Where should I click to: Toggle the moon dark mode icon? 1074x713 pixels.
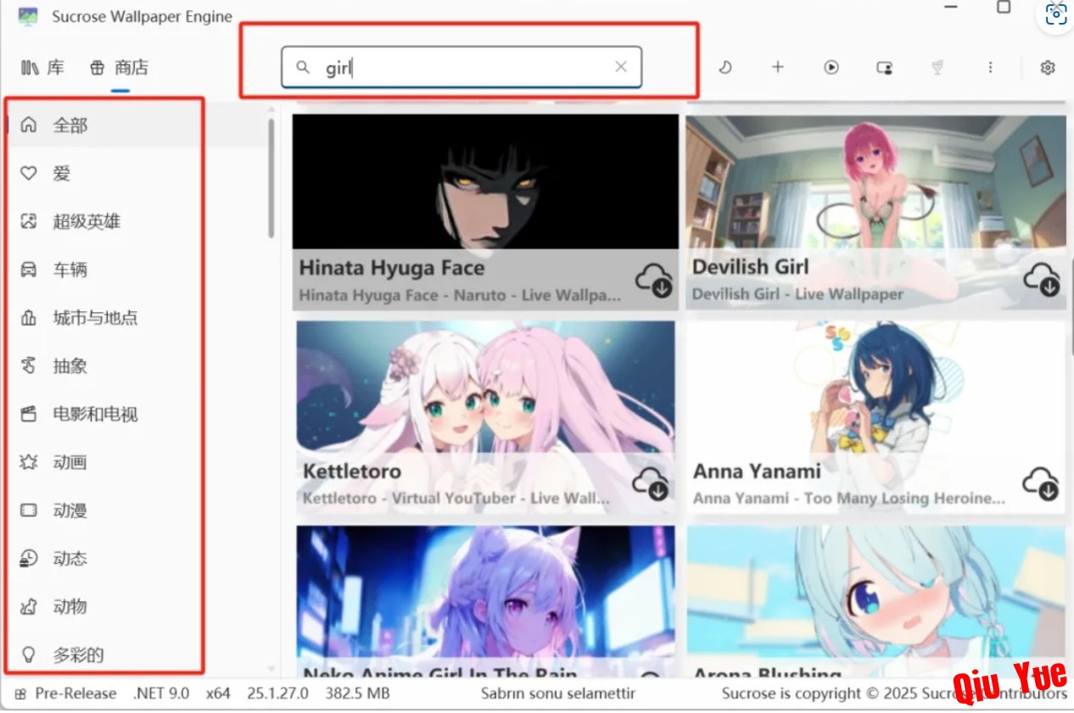click(x=724, y=67)
